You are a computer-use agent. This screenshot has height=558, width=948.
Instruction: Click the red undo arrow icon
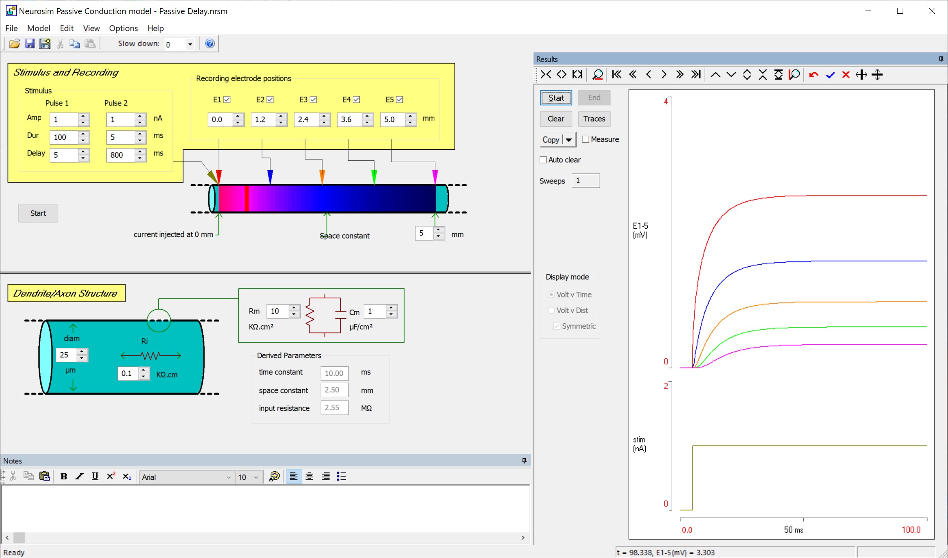tap(814, 75)
